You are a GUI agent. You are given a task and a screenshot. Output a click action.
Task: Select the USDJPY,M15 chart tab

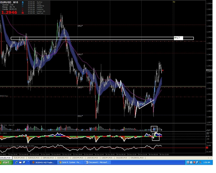coord(107,158)
